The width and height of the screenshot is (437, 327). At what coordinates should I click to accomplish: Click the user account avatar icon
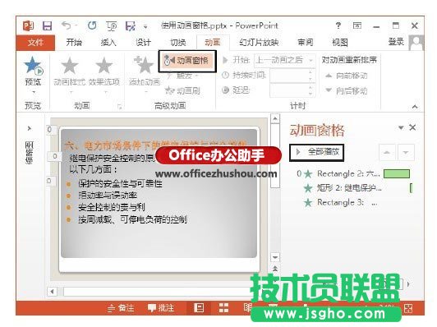416,43
